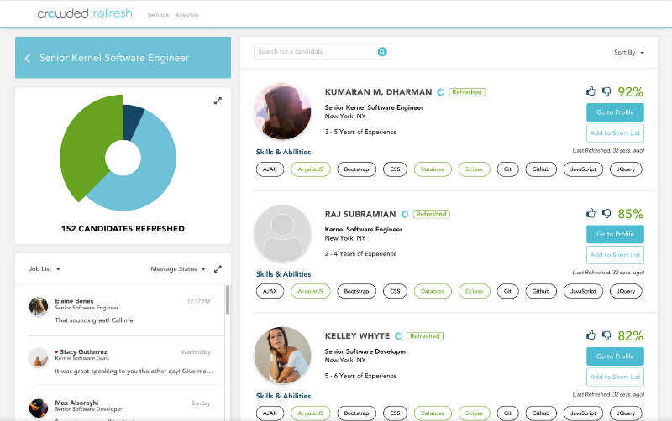Toggle Bootstrap skill tag for Raj Subramian
Screen dimensions: 672x421
(x=356, y=291)
